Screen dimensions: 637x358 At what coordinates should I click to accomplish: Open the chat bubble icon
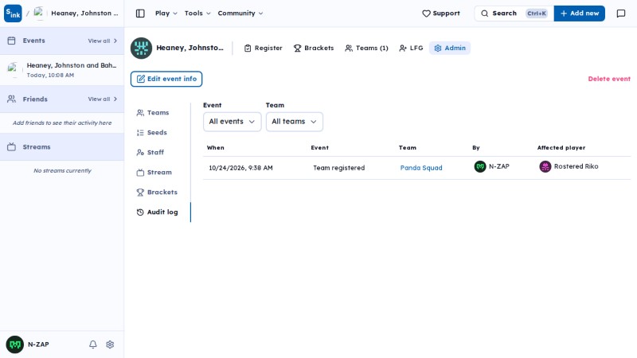pyautogui.click(x=621, y=14)
